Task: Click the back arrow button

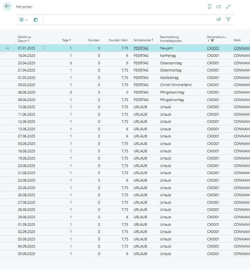Action: [7, 6]
